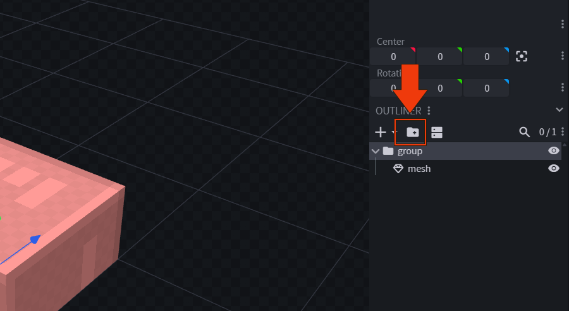Viewport: 569px width, 311px height.
Task: Collapse the group tree with its chevron
Action: [x=376, y=151]
